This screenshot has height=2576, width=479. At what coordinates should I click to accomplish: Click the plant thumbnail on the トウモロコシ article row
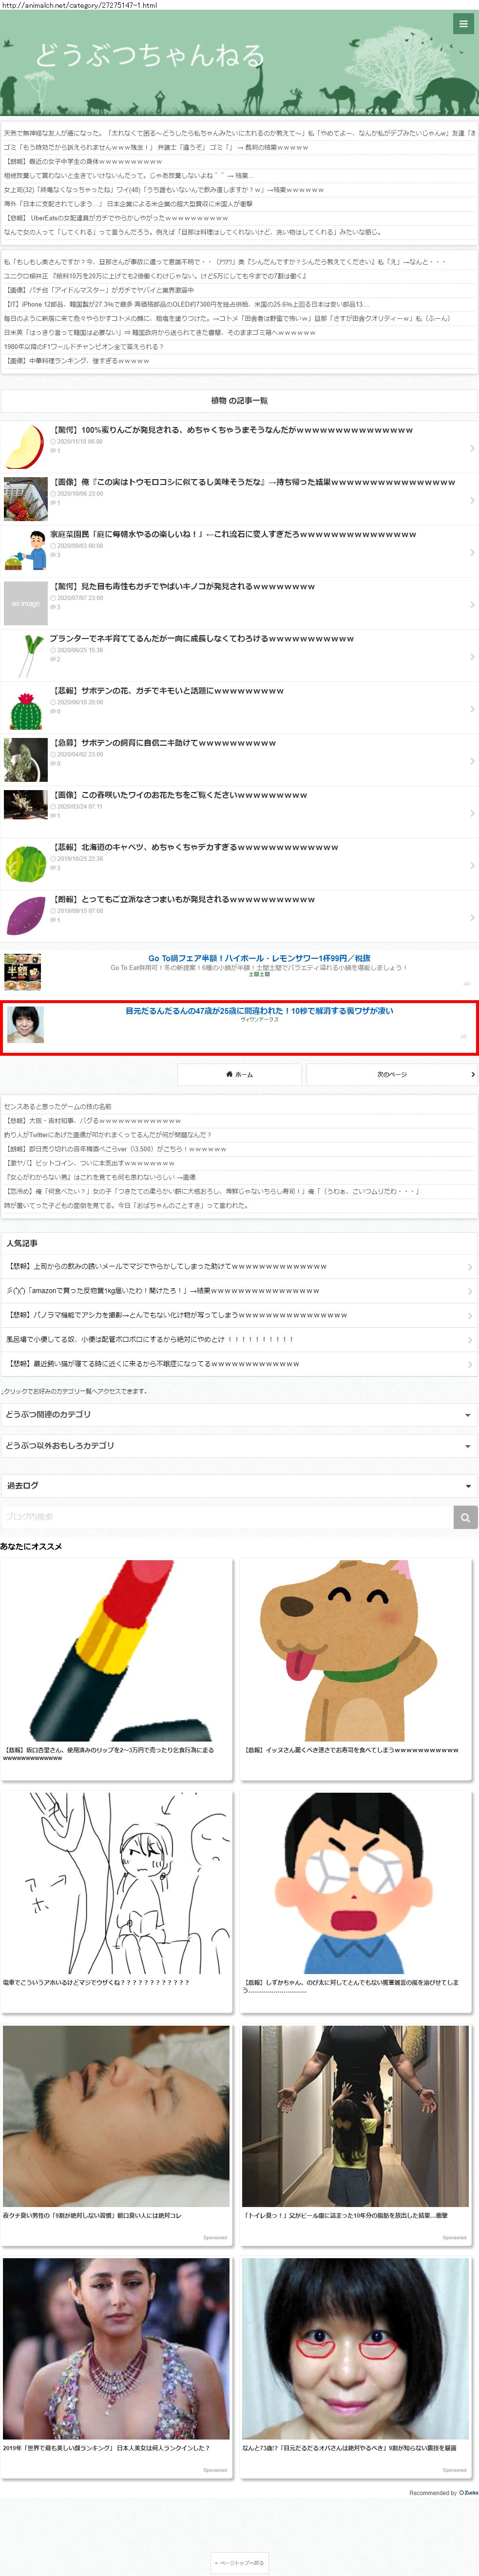tap(25, 499)
